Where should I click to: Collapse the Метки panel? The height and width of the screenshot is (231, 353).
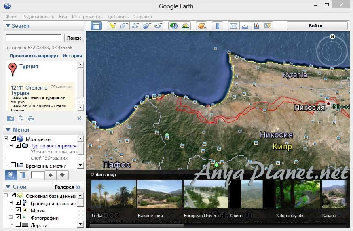coord(8,130)
